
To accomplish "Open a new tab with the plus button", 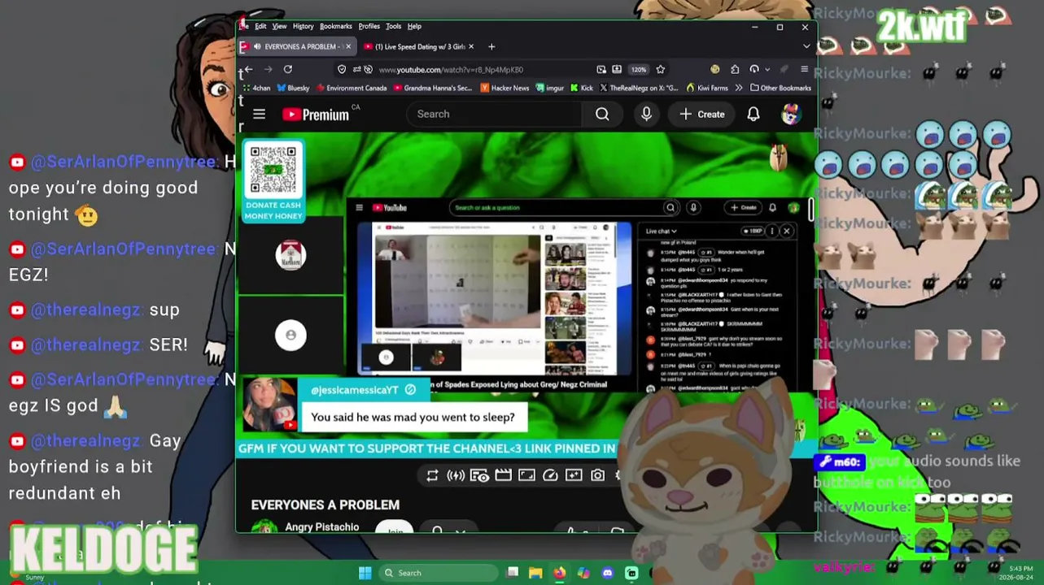I will (x=491, y=46).
